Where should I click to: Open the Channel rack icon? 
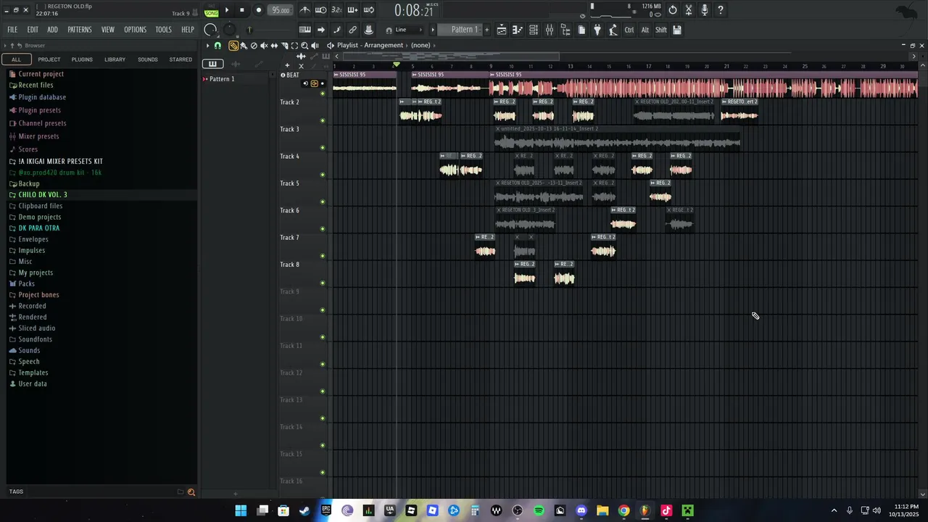click(x=533, y=30)
